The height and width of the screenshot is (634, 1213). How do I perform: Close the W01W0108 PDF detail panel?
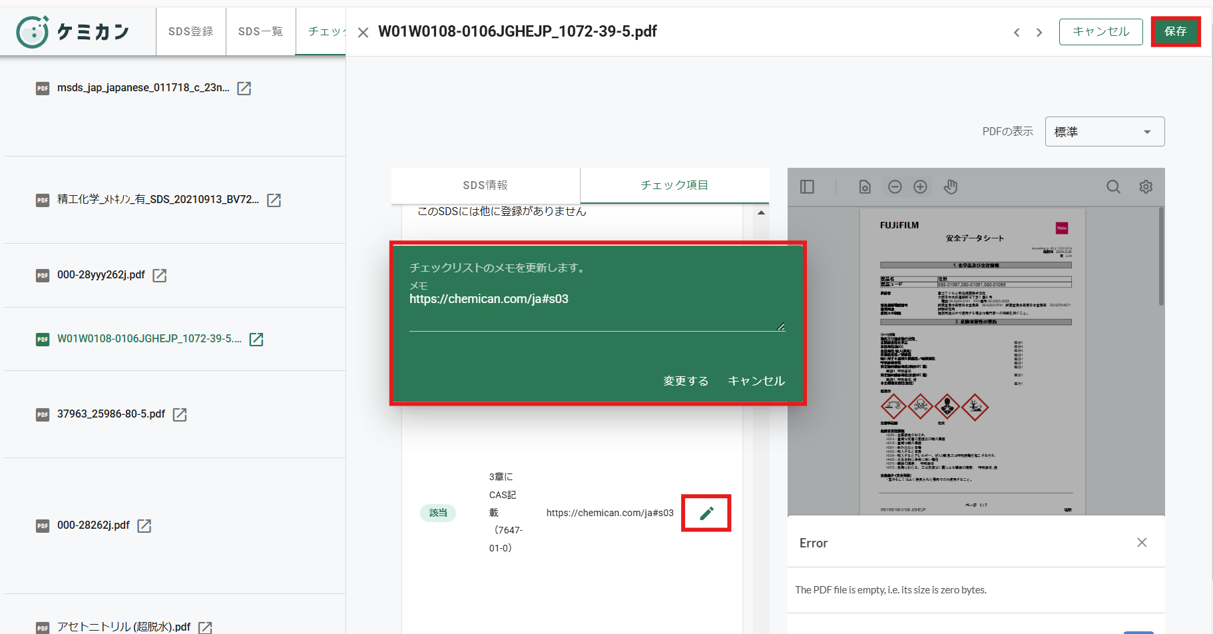[363, 33]
